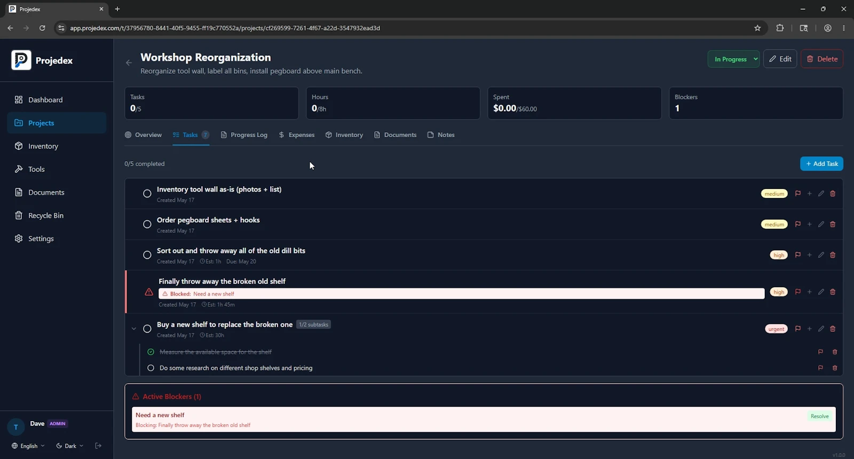Click medium badge on Inventory tool wall task
Viewport: 854px width, 459px height.
point(774,194)
